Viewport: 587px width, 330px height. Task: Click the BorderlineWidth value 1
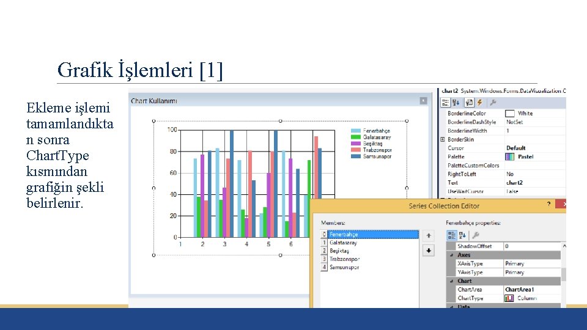(x=536, y=131)
